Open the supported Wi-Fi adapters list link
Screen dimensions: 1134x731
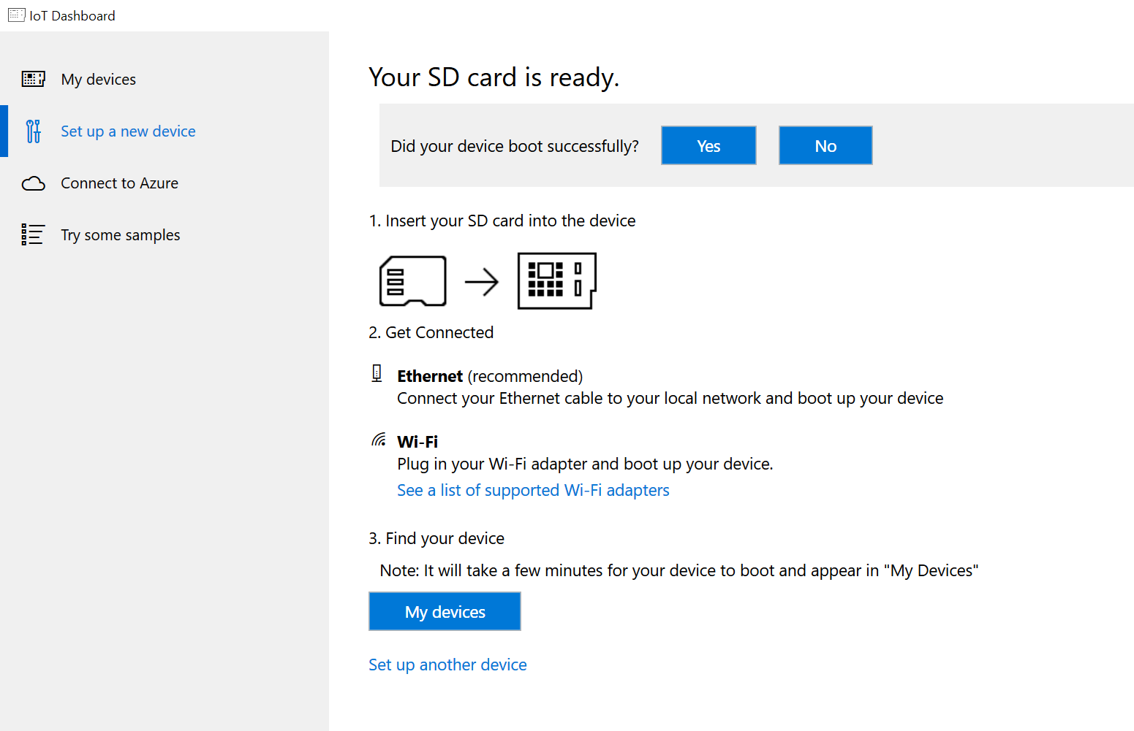[x=533, y=490]
